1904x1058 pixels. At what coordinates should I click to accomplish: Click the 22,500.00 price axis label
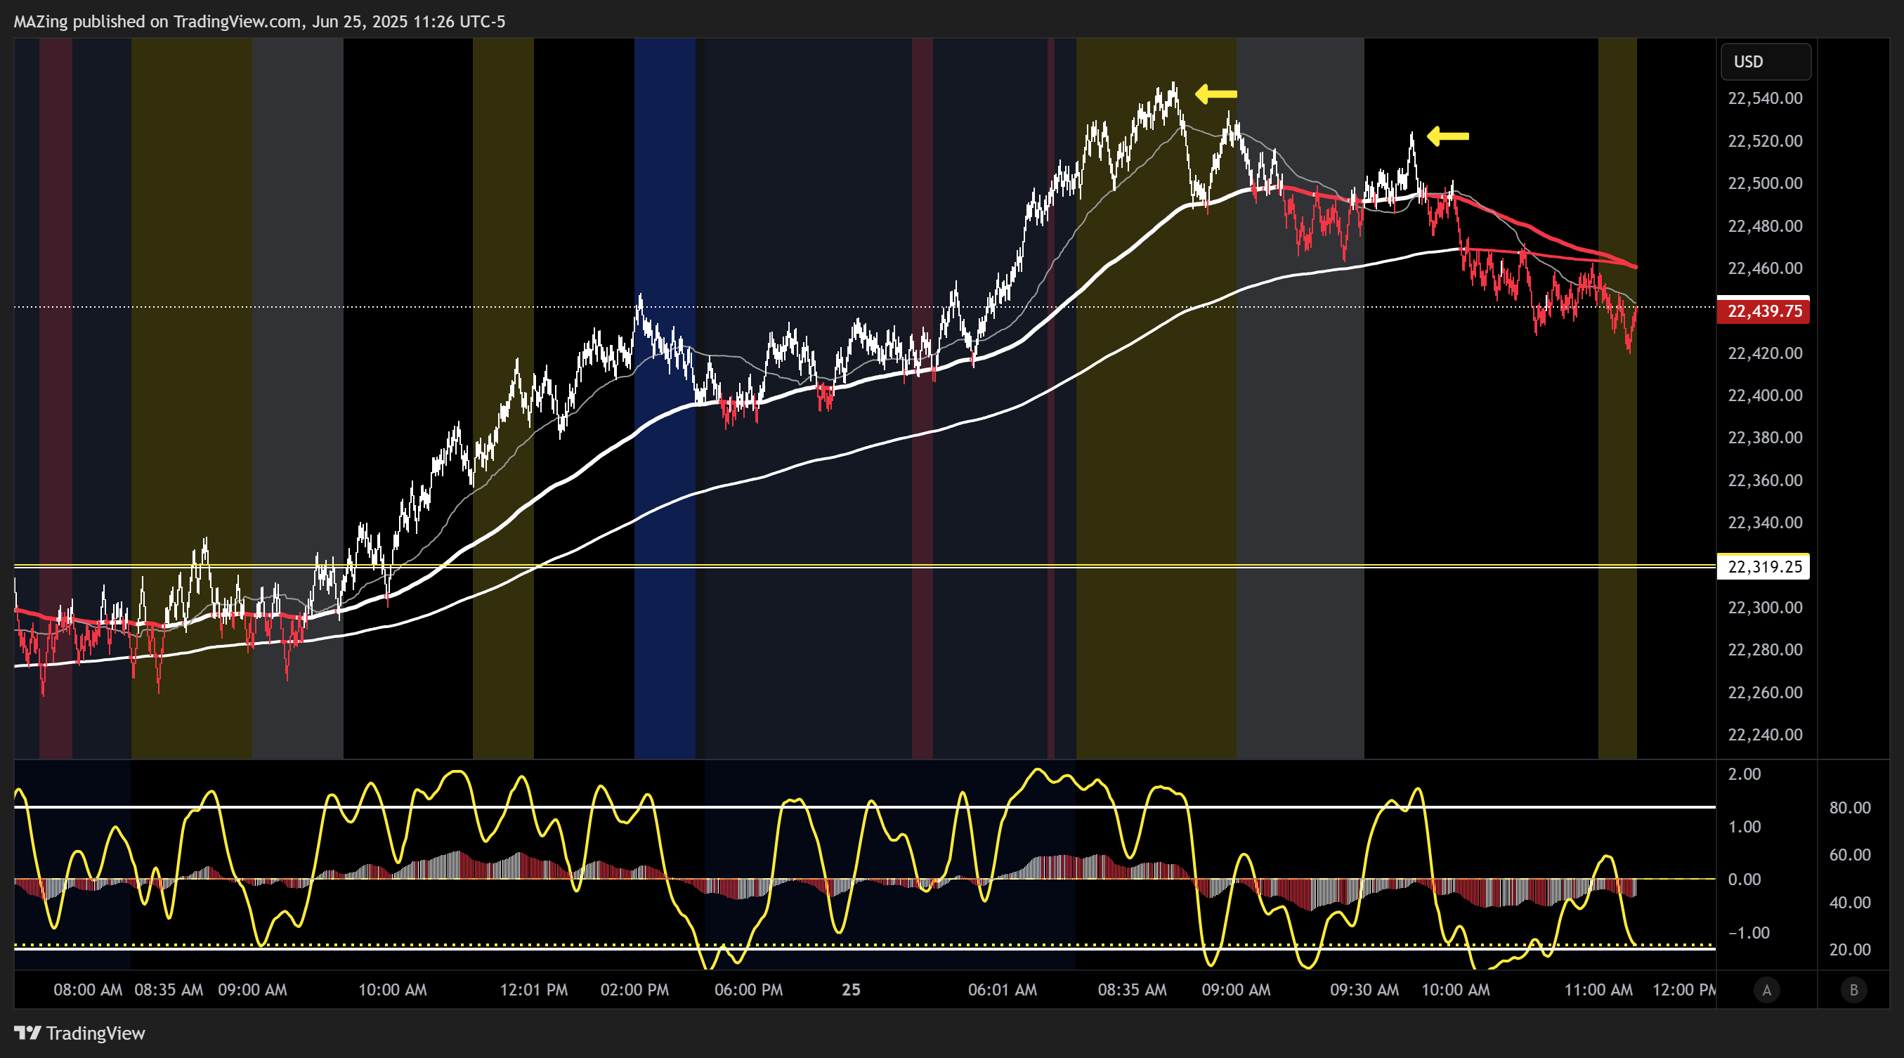(x=1765, y=183)
